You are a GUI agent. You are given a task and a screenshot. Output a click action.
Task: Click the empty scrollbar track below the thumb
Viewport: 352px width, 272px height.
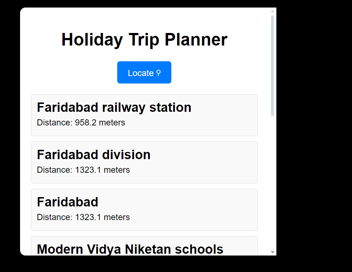pyautogui.click(x=272, y=179)
